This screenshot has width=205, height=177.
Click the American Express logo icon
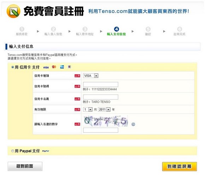tap(62, 67)
